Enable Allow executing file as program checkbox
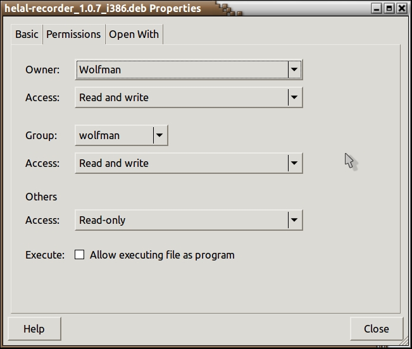 [x=80, y=255]
